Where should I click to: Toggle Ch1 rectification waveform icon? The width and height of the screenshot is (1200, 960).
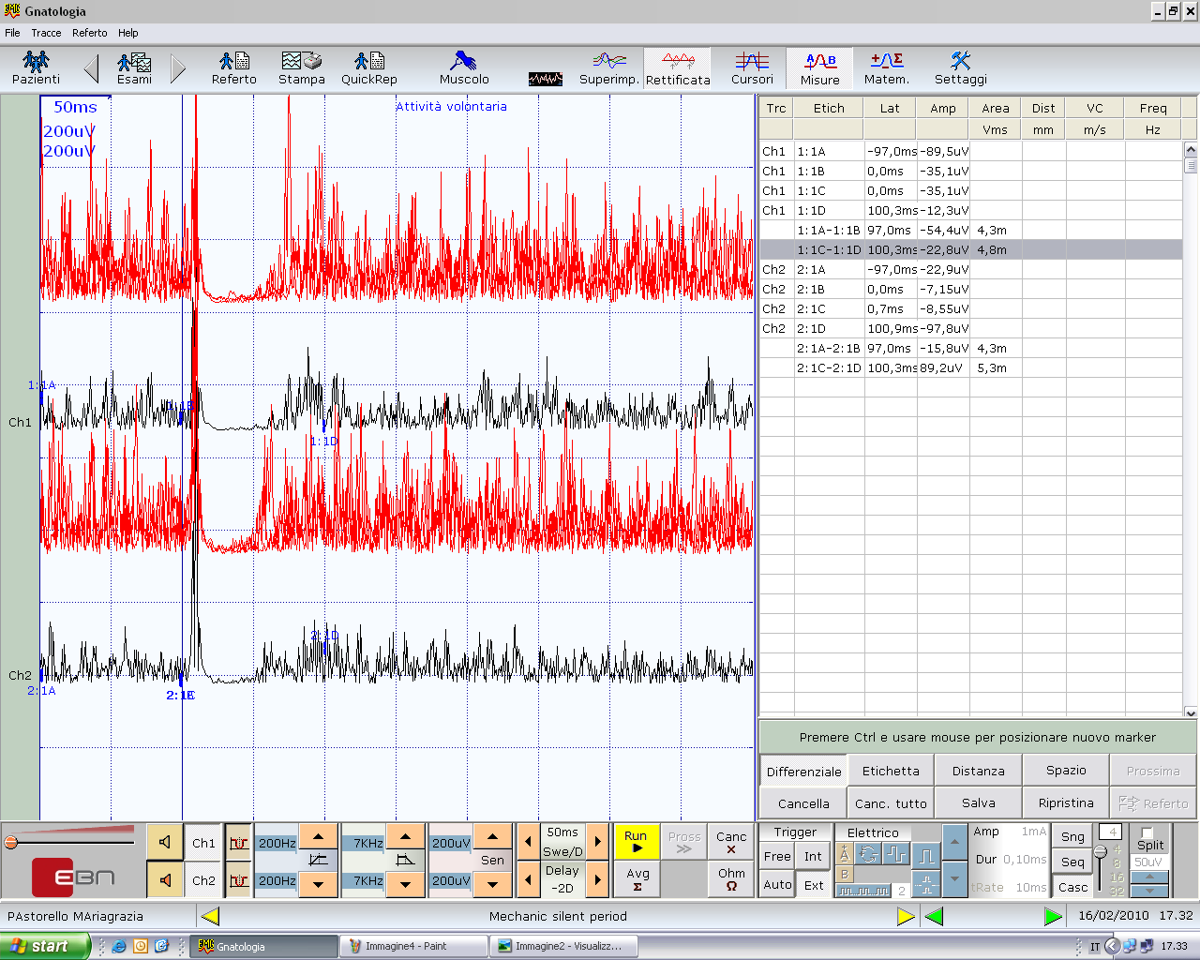coord(238,843)
